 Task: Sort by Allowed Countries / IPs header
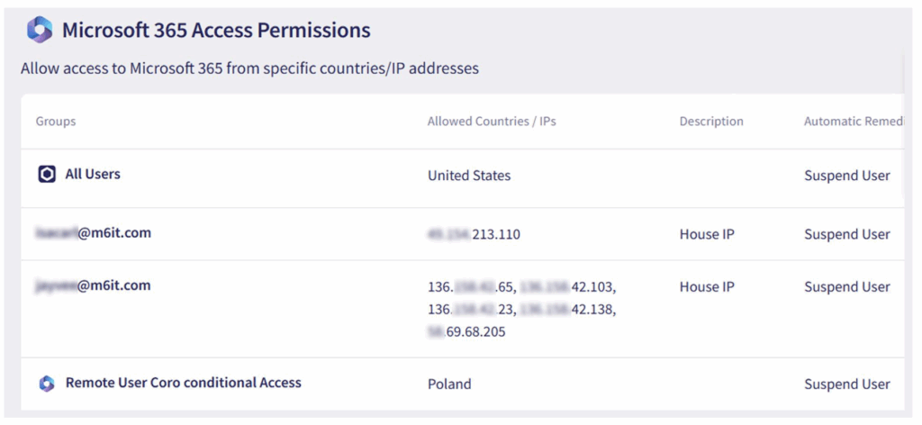[492, 122]
